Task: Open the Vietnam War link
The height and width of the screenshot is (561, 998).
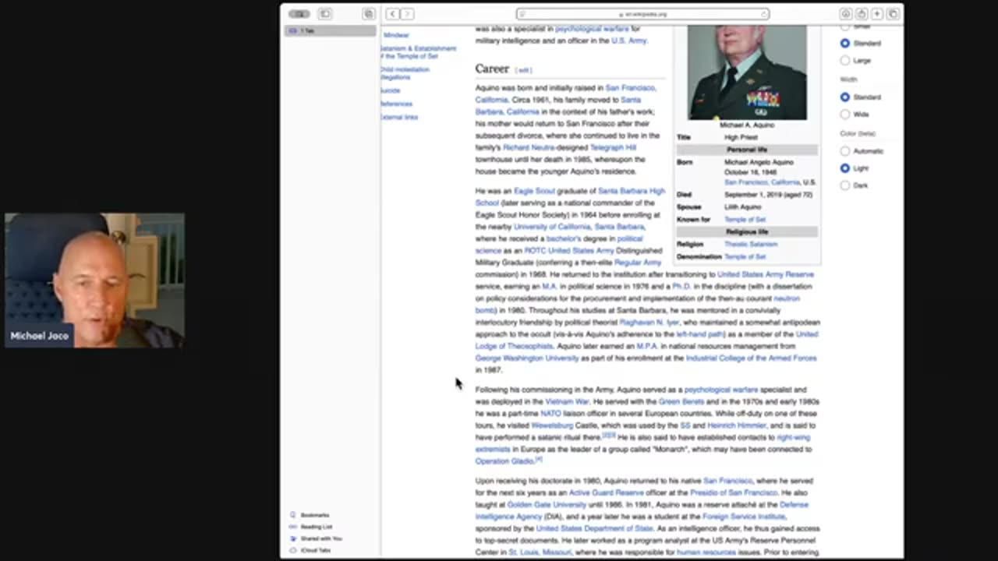Action: (x=567, y=401)
